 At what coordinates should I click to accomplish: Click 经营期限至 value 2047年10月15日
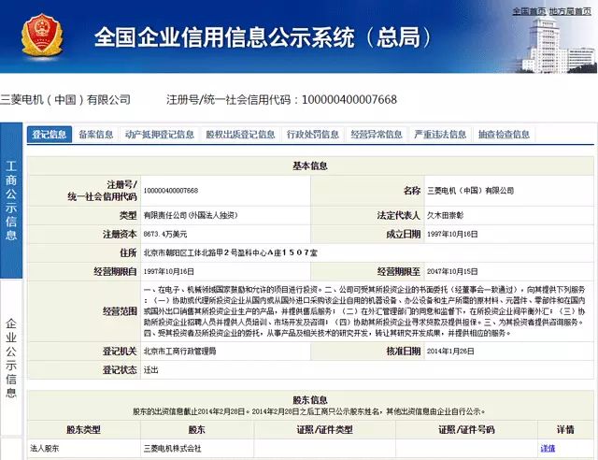[452, 271]
